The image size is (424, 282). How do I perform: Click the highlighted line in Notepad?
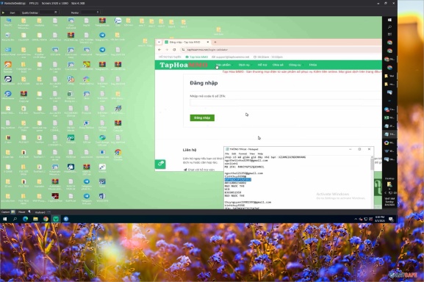238,180
